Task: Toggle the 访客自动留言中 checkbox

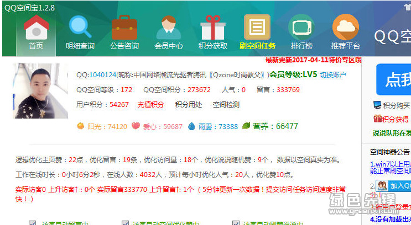Action: click(33, 223)
